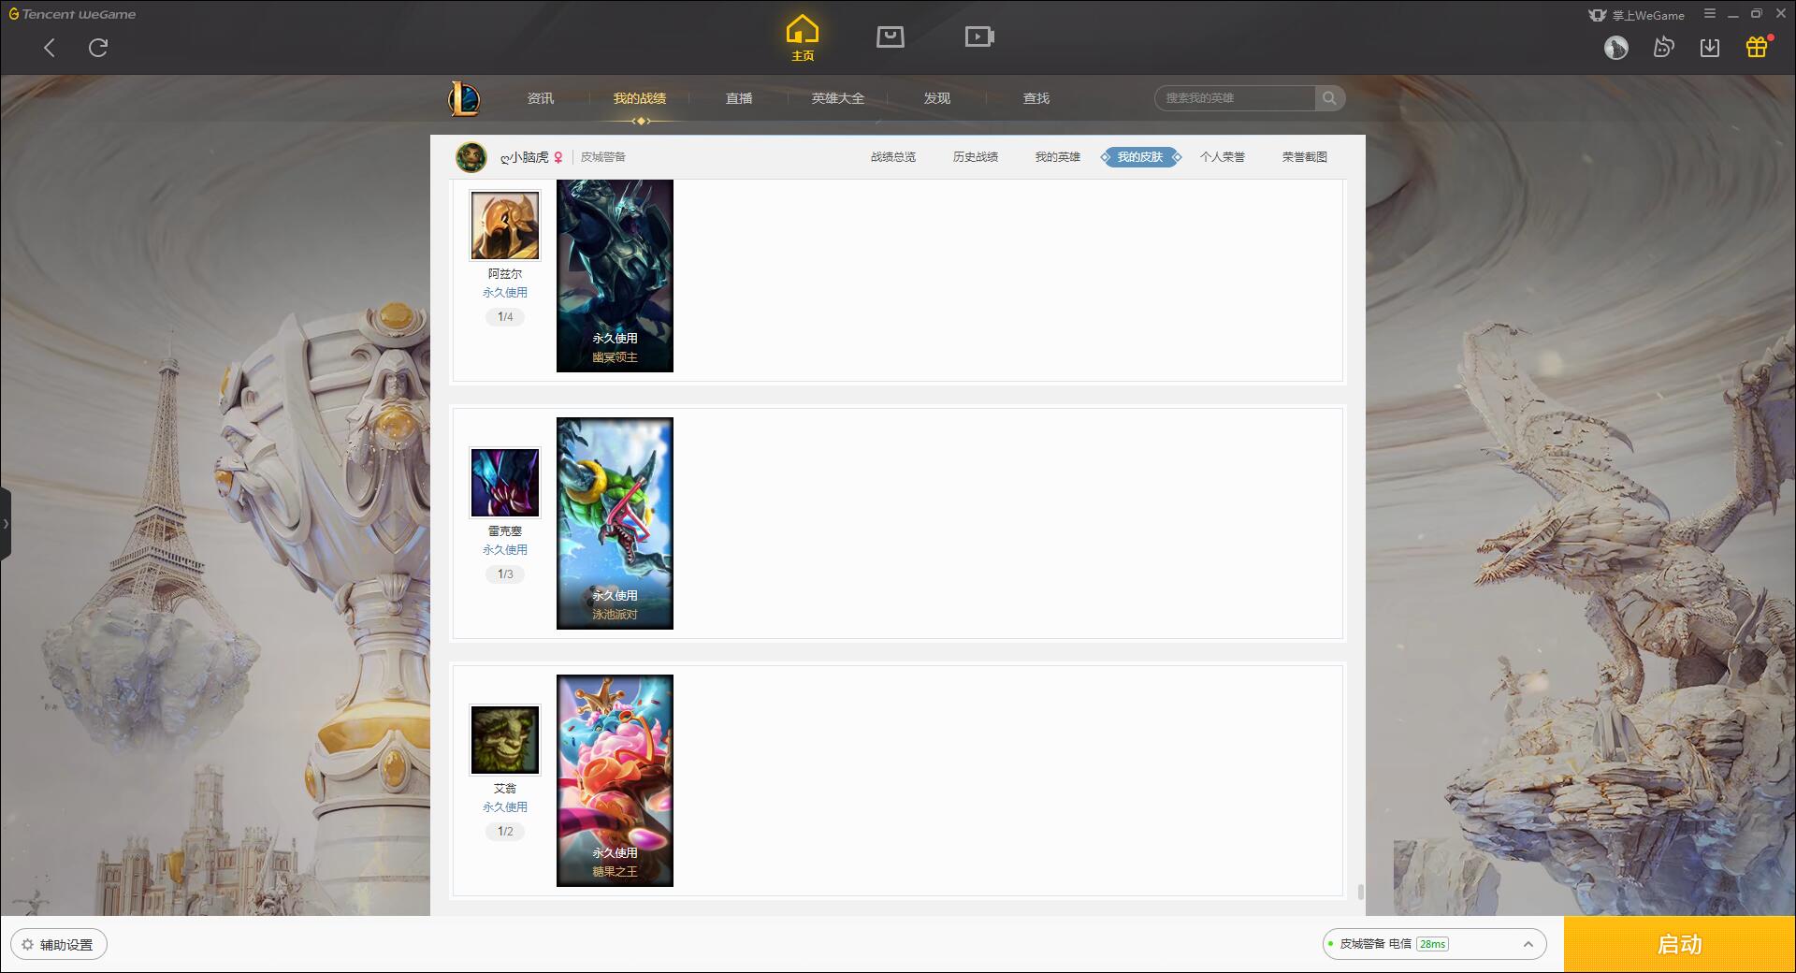Open the 糖果之王 skin card
Screen dimensions: 1796x973
615,780
